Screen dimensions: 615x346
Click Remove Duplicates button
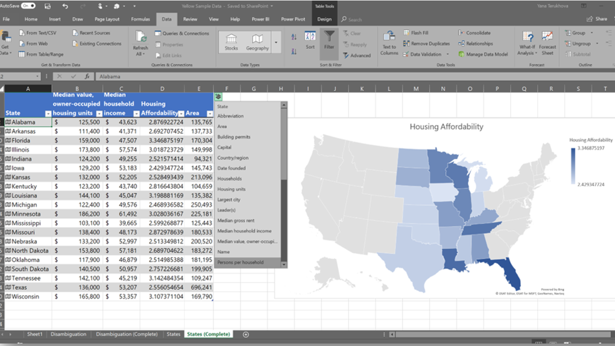[427, 43]
